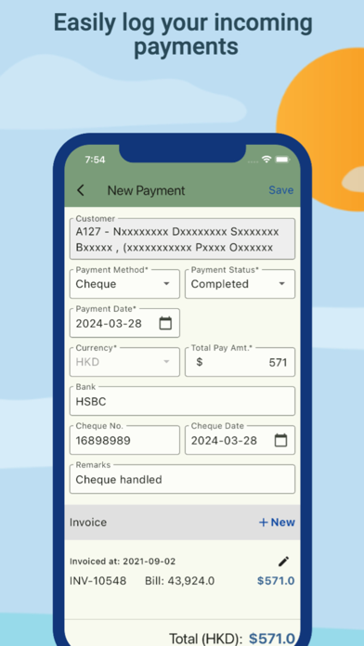Select the Payment Date field text
The image size is (364, 646).
pyautogui.click(x=109, y=323)
